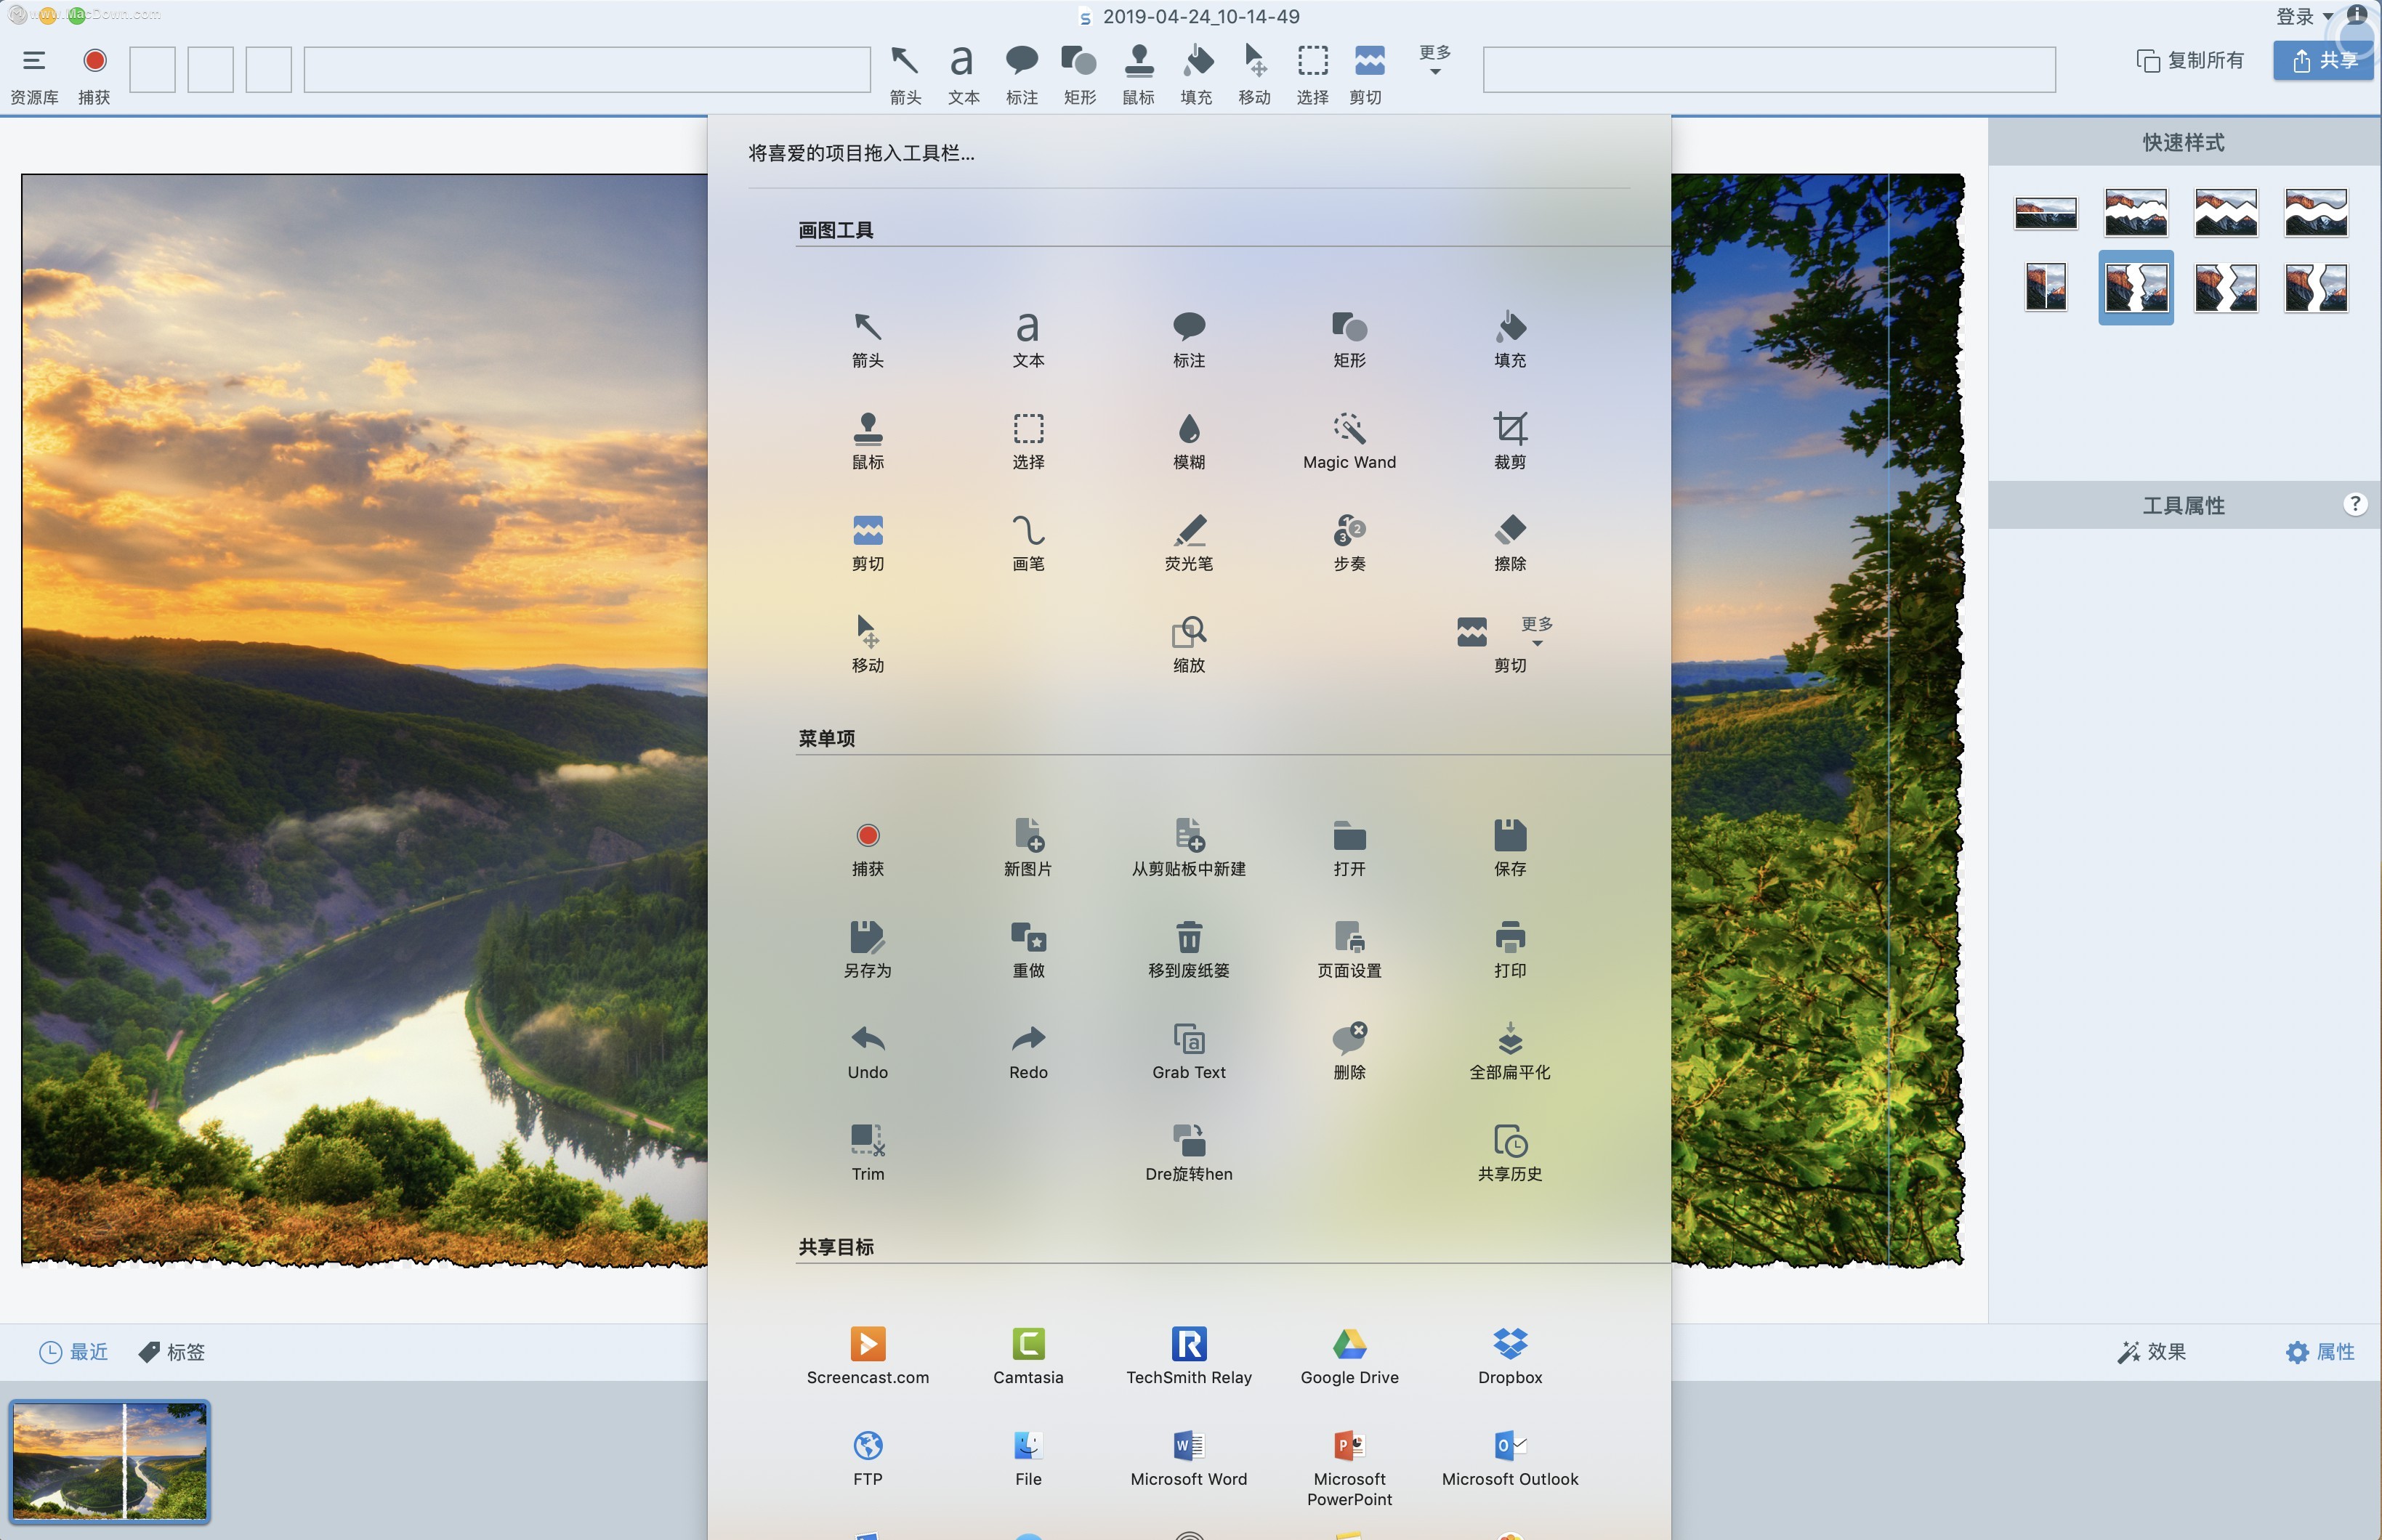Select the 擦除 eraser tool
The height and width of the screenshot is (1540, 2382).
pyautogui.click(x=1509, y=540)
